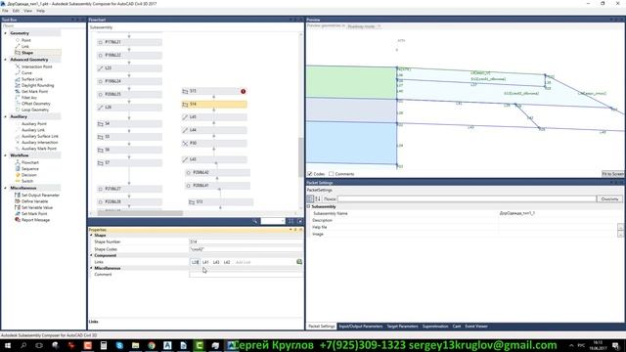Select the Switch workflow tool
The height and width of the screenshot is (352, 626).
[x=27, y=181]
